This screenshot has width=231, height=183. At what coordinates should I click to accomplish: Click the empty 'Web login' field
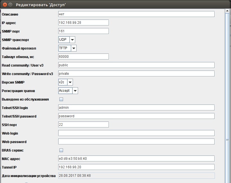(136, 133)
